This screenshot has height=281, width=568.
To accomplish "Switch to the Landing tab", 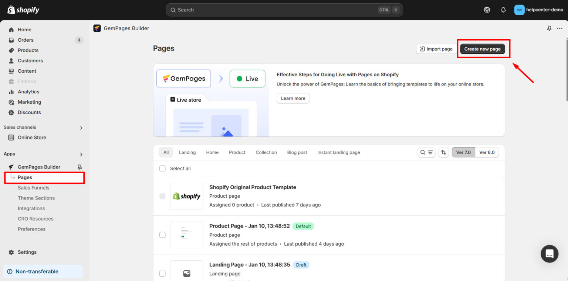I will point(187,152).
